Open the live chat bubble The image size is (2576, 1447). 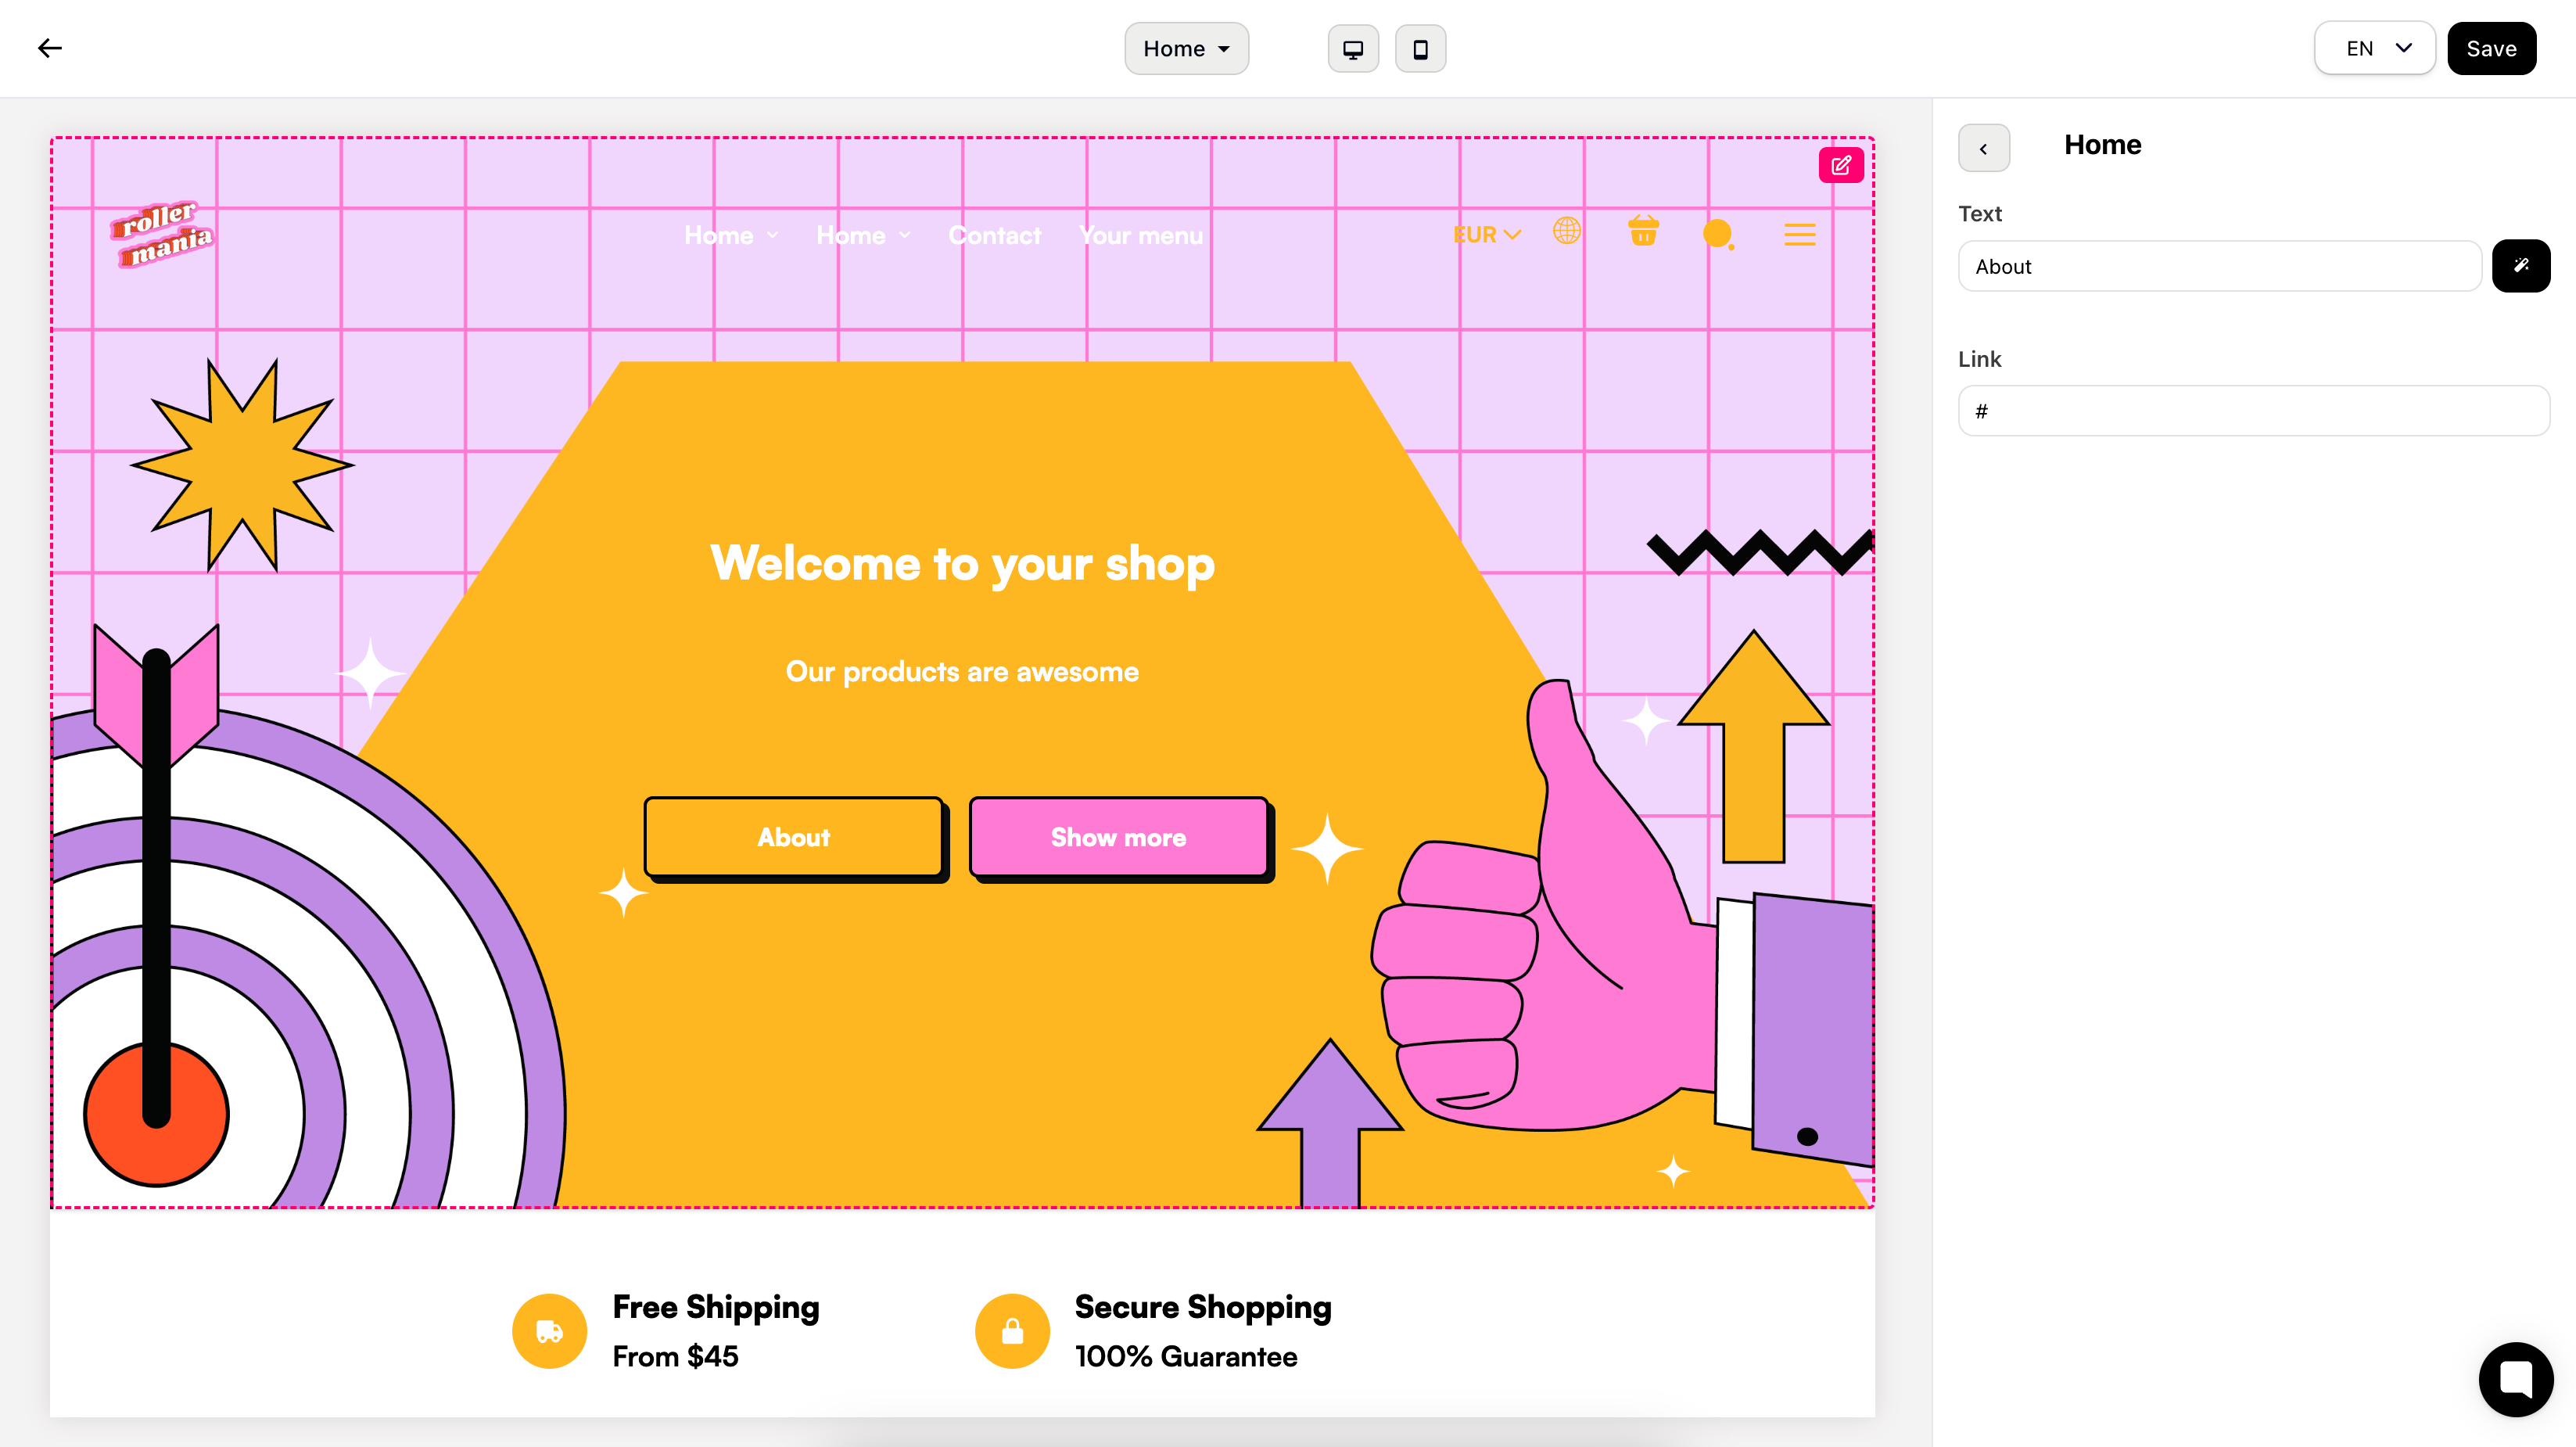click(2515, 1378)
